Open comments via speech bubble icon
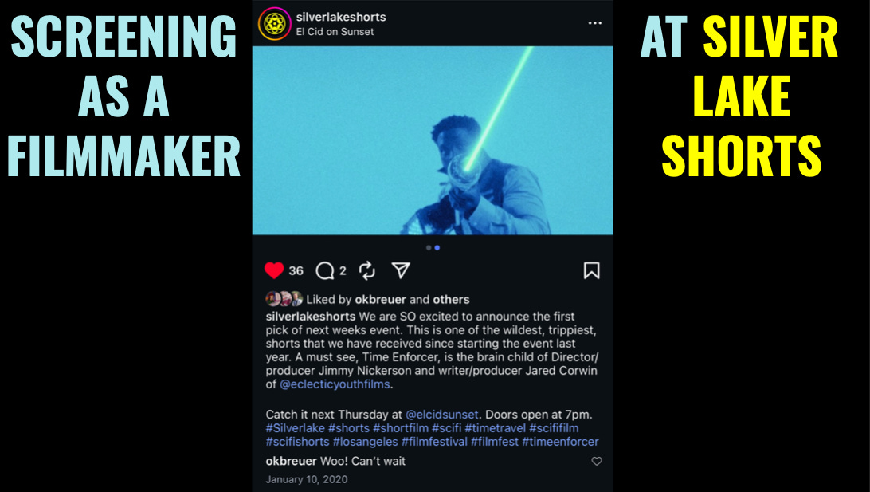The image size is (870, 492). click(x=324, y=271)
